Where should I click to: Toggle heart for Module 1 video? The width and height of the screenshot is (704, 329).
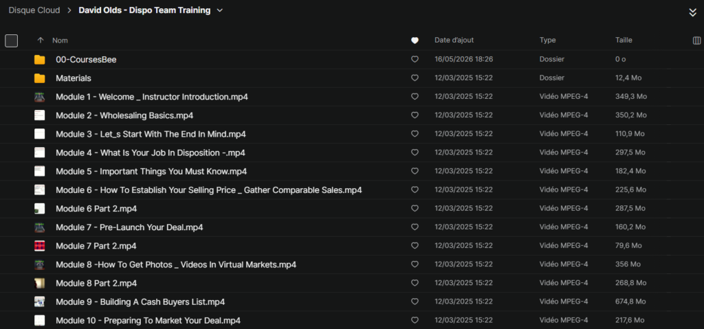click(415, 96)
